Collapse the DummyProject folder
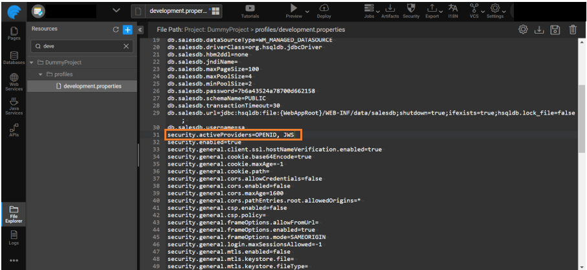Image resolution: width=587 pixels, height=270 pixels. tap(32, 63)
